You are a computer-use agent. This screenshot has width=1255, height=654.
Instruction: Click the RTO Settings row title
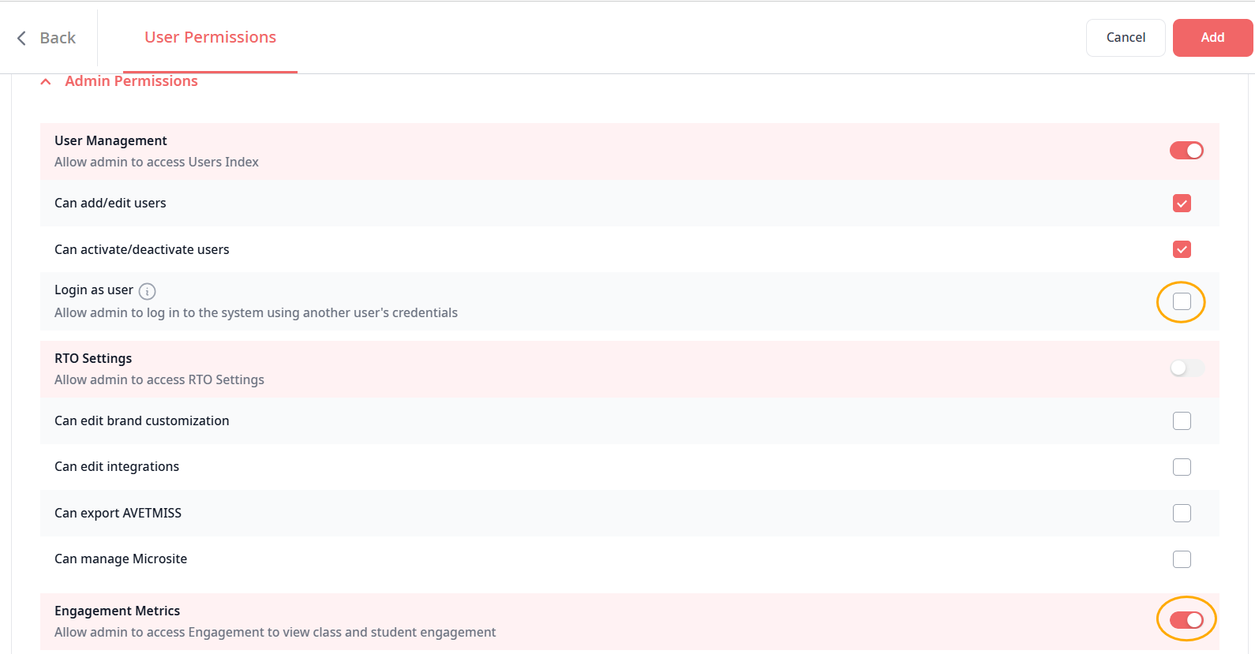pos(93,358)
